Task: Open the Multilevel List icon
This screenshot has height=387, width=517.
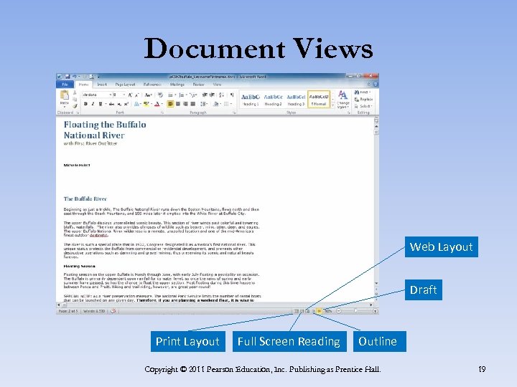Action: (x=192, y=95)
